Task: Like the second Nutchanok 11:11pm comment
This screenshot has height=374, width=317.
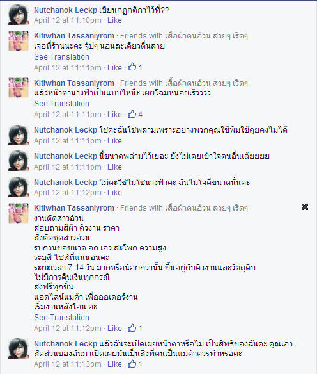Action: pyautogui.click(x=114, y=167)
